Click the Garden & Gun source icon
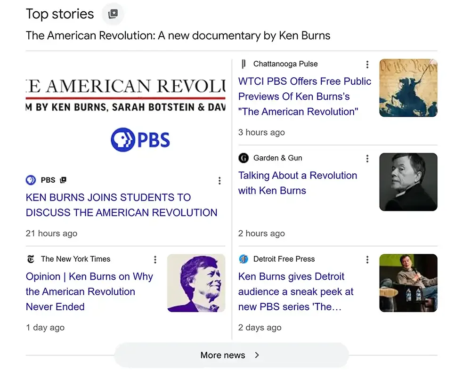Viewport: 471px width, 371px height. pyautogui.click(x=244, y=158)
